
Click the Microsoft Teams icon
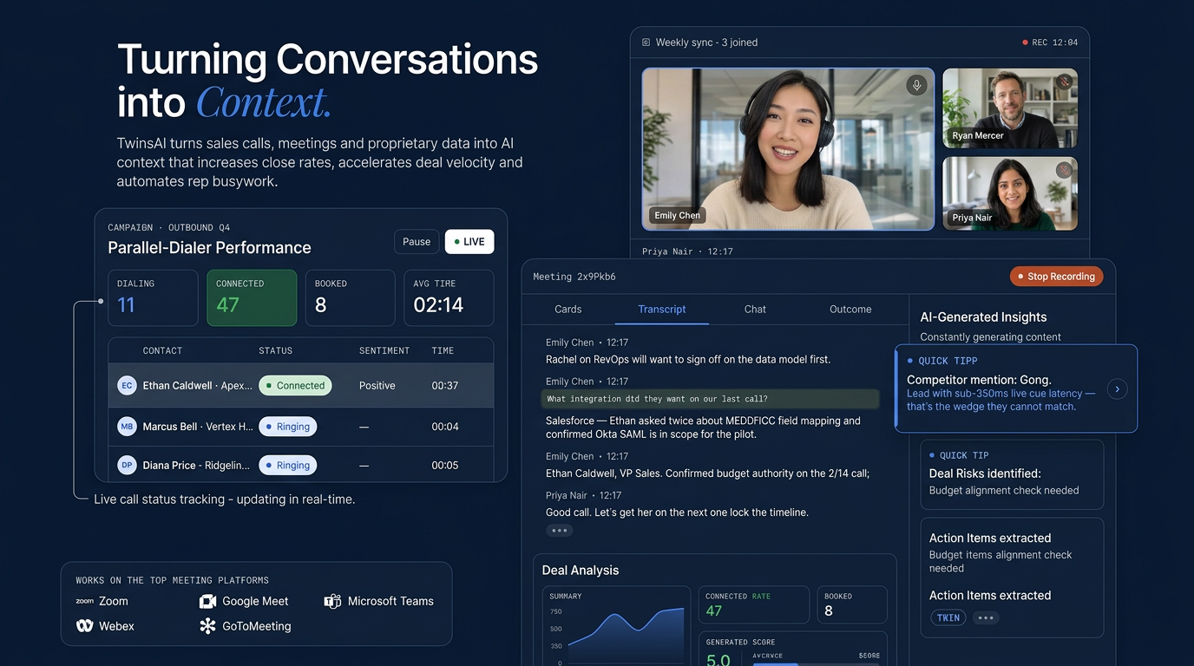tap(332, 601)
